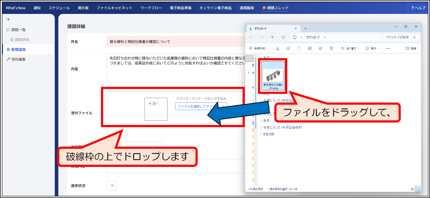This screenshot has height=198, width=430.
Task: Click Explorer back arrow
Action: (251, 37)
